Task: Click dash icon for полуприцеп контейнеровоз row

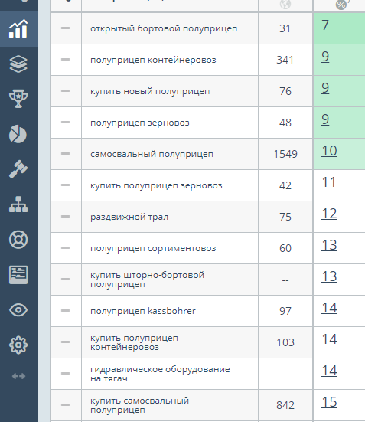Action: point(65,60)
